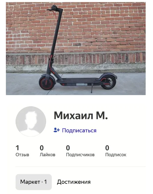Click the add-person icon beside Подписаться
The width and height of the screenshot is (153, 194).
click(x=57, y=130)
